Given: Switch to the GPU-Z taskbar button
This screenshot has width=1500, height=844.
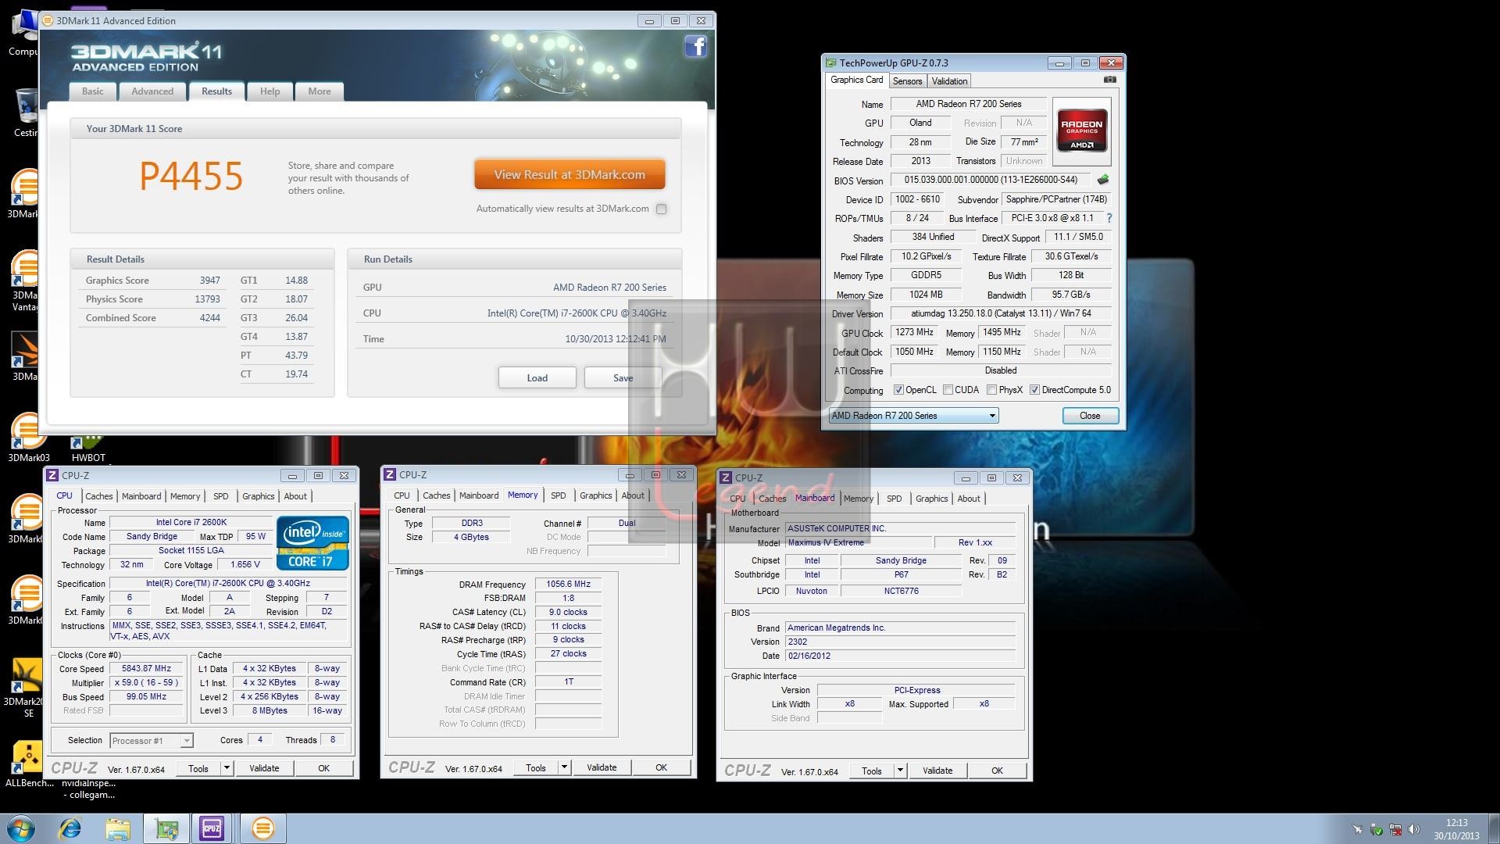Looking at the screenshot, I should click(166, 828).
